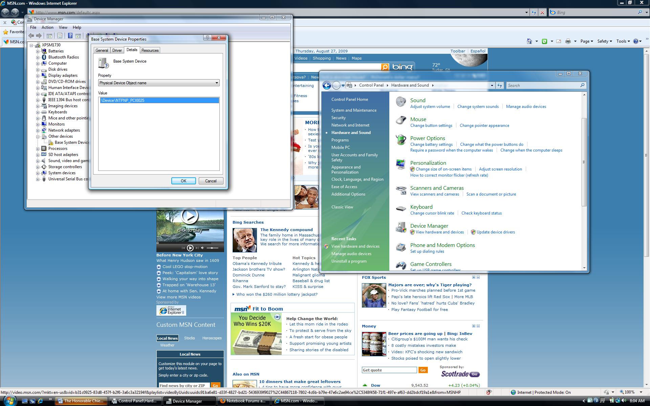The image size is (650, 406).
Task: Expand the Processors tree node
Action: (38, 149)
